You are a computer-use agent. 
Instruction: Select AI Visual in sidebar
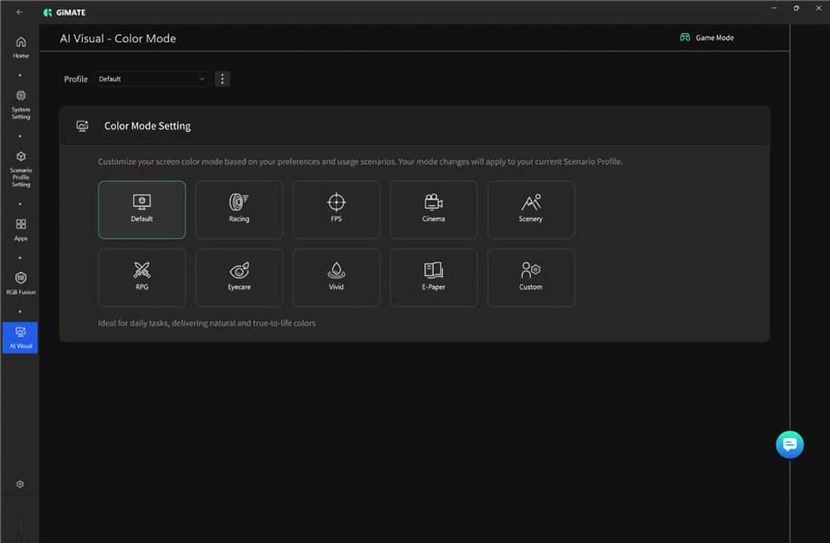coord(20,338)
